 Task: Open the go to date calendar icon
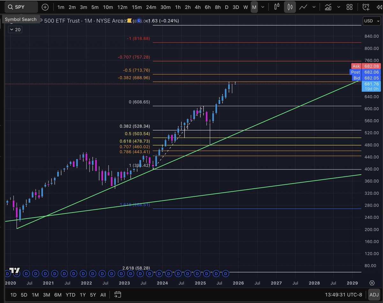coord(117,294)
